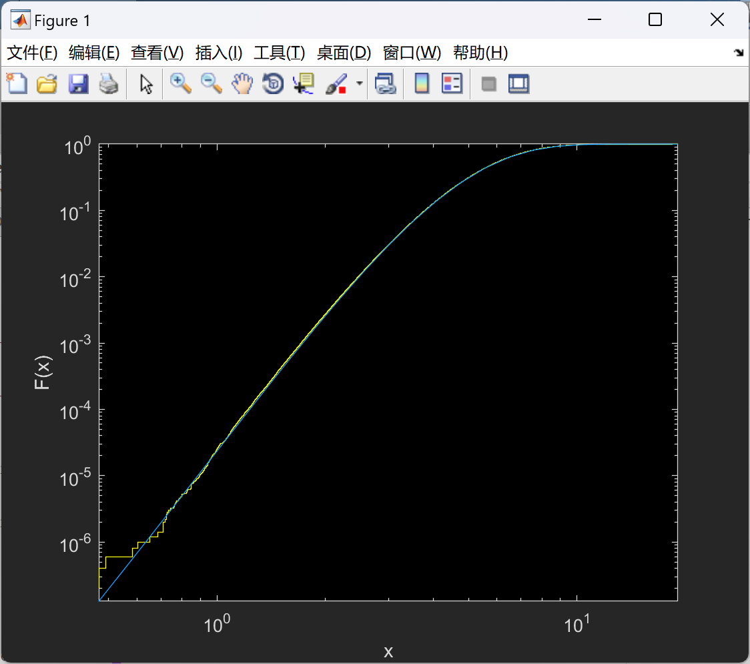This screenshot has height=664, width=750.
Task: Open the brush color dropdown arrow
Action: coord(359,83)
